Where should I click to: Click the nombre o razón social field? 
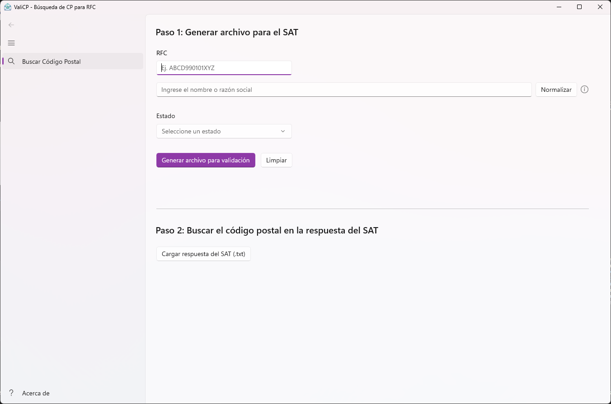(x=343, y=90)
